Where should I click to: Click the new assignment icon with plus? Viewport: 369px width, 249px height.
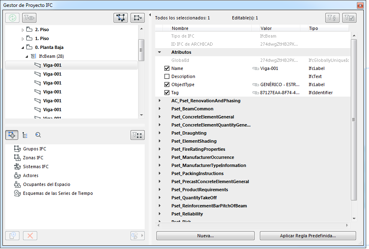[x=12, y=236]
